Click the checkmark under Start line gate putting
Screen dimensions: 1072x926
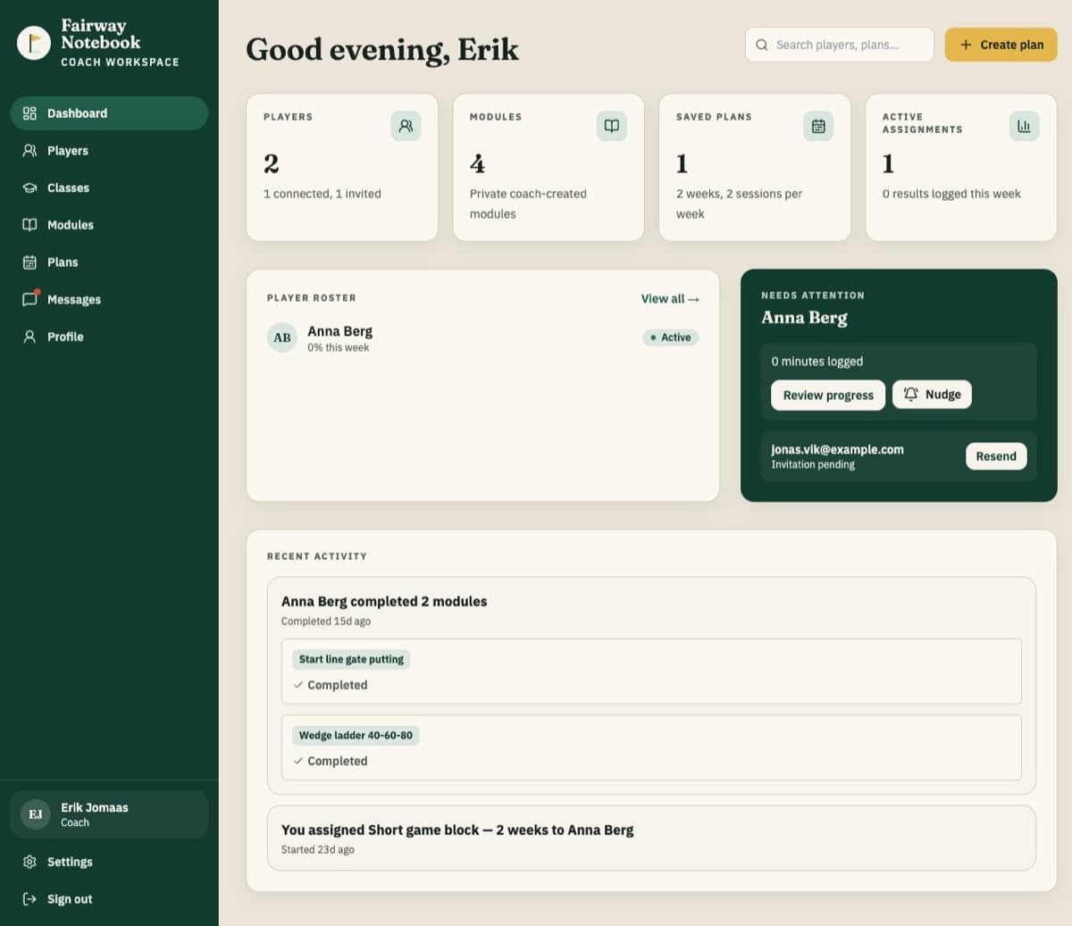(x=298, y=685)
